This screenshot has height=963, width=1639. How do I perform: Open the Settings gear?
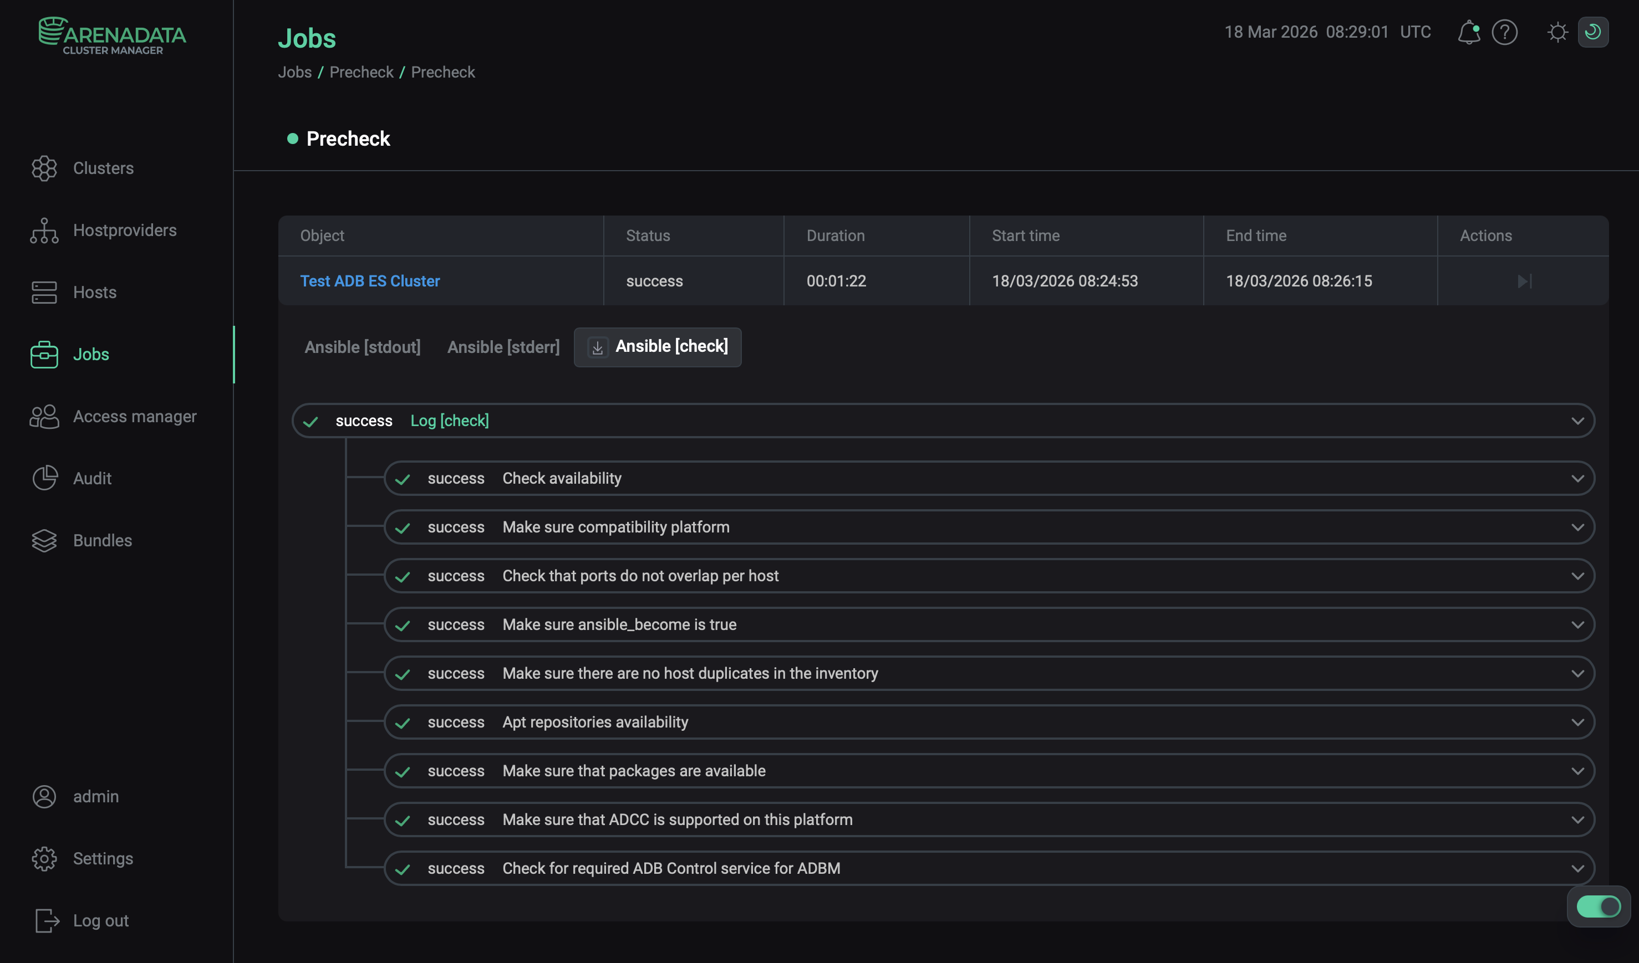click(44, 858)
